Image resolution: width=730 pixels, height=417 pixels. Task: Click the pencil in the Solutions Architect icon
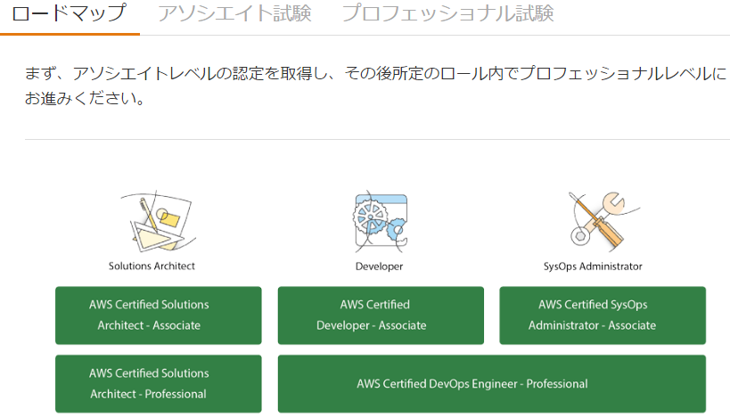143,210
